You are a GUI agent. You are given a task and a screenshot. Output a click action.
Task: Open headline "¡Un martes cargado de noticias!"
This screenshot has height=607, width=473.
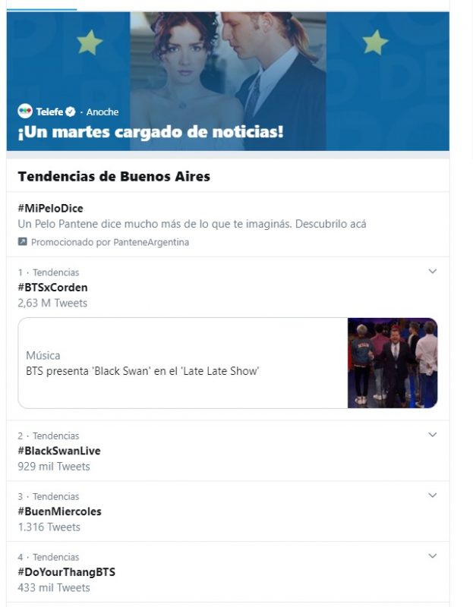[150, 132]
